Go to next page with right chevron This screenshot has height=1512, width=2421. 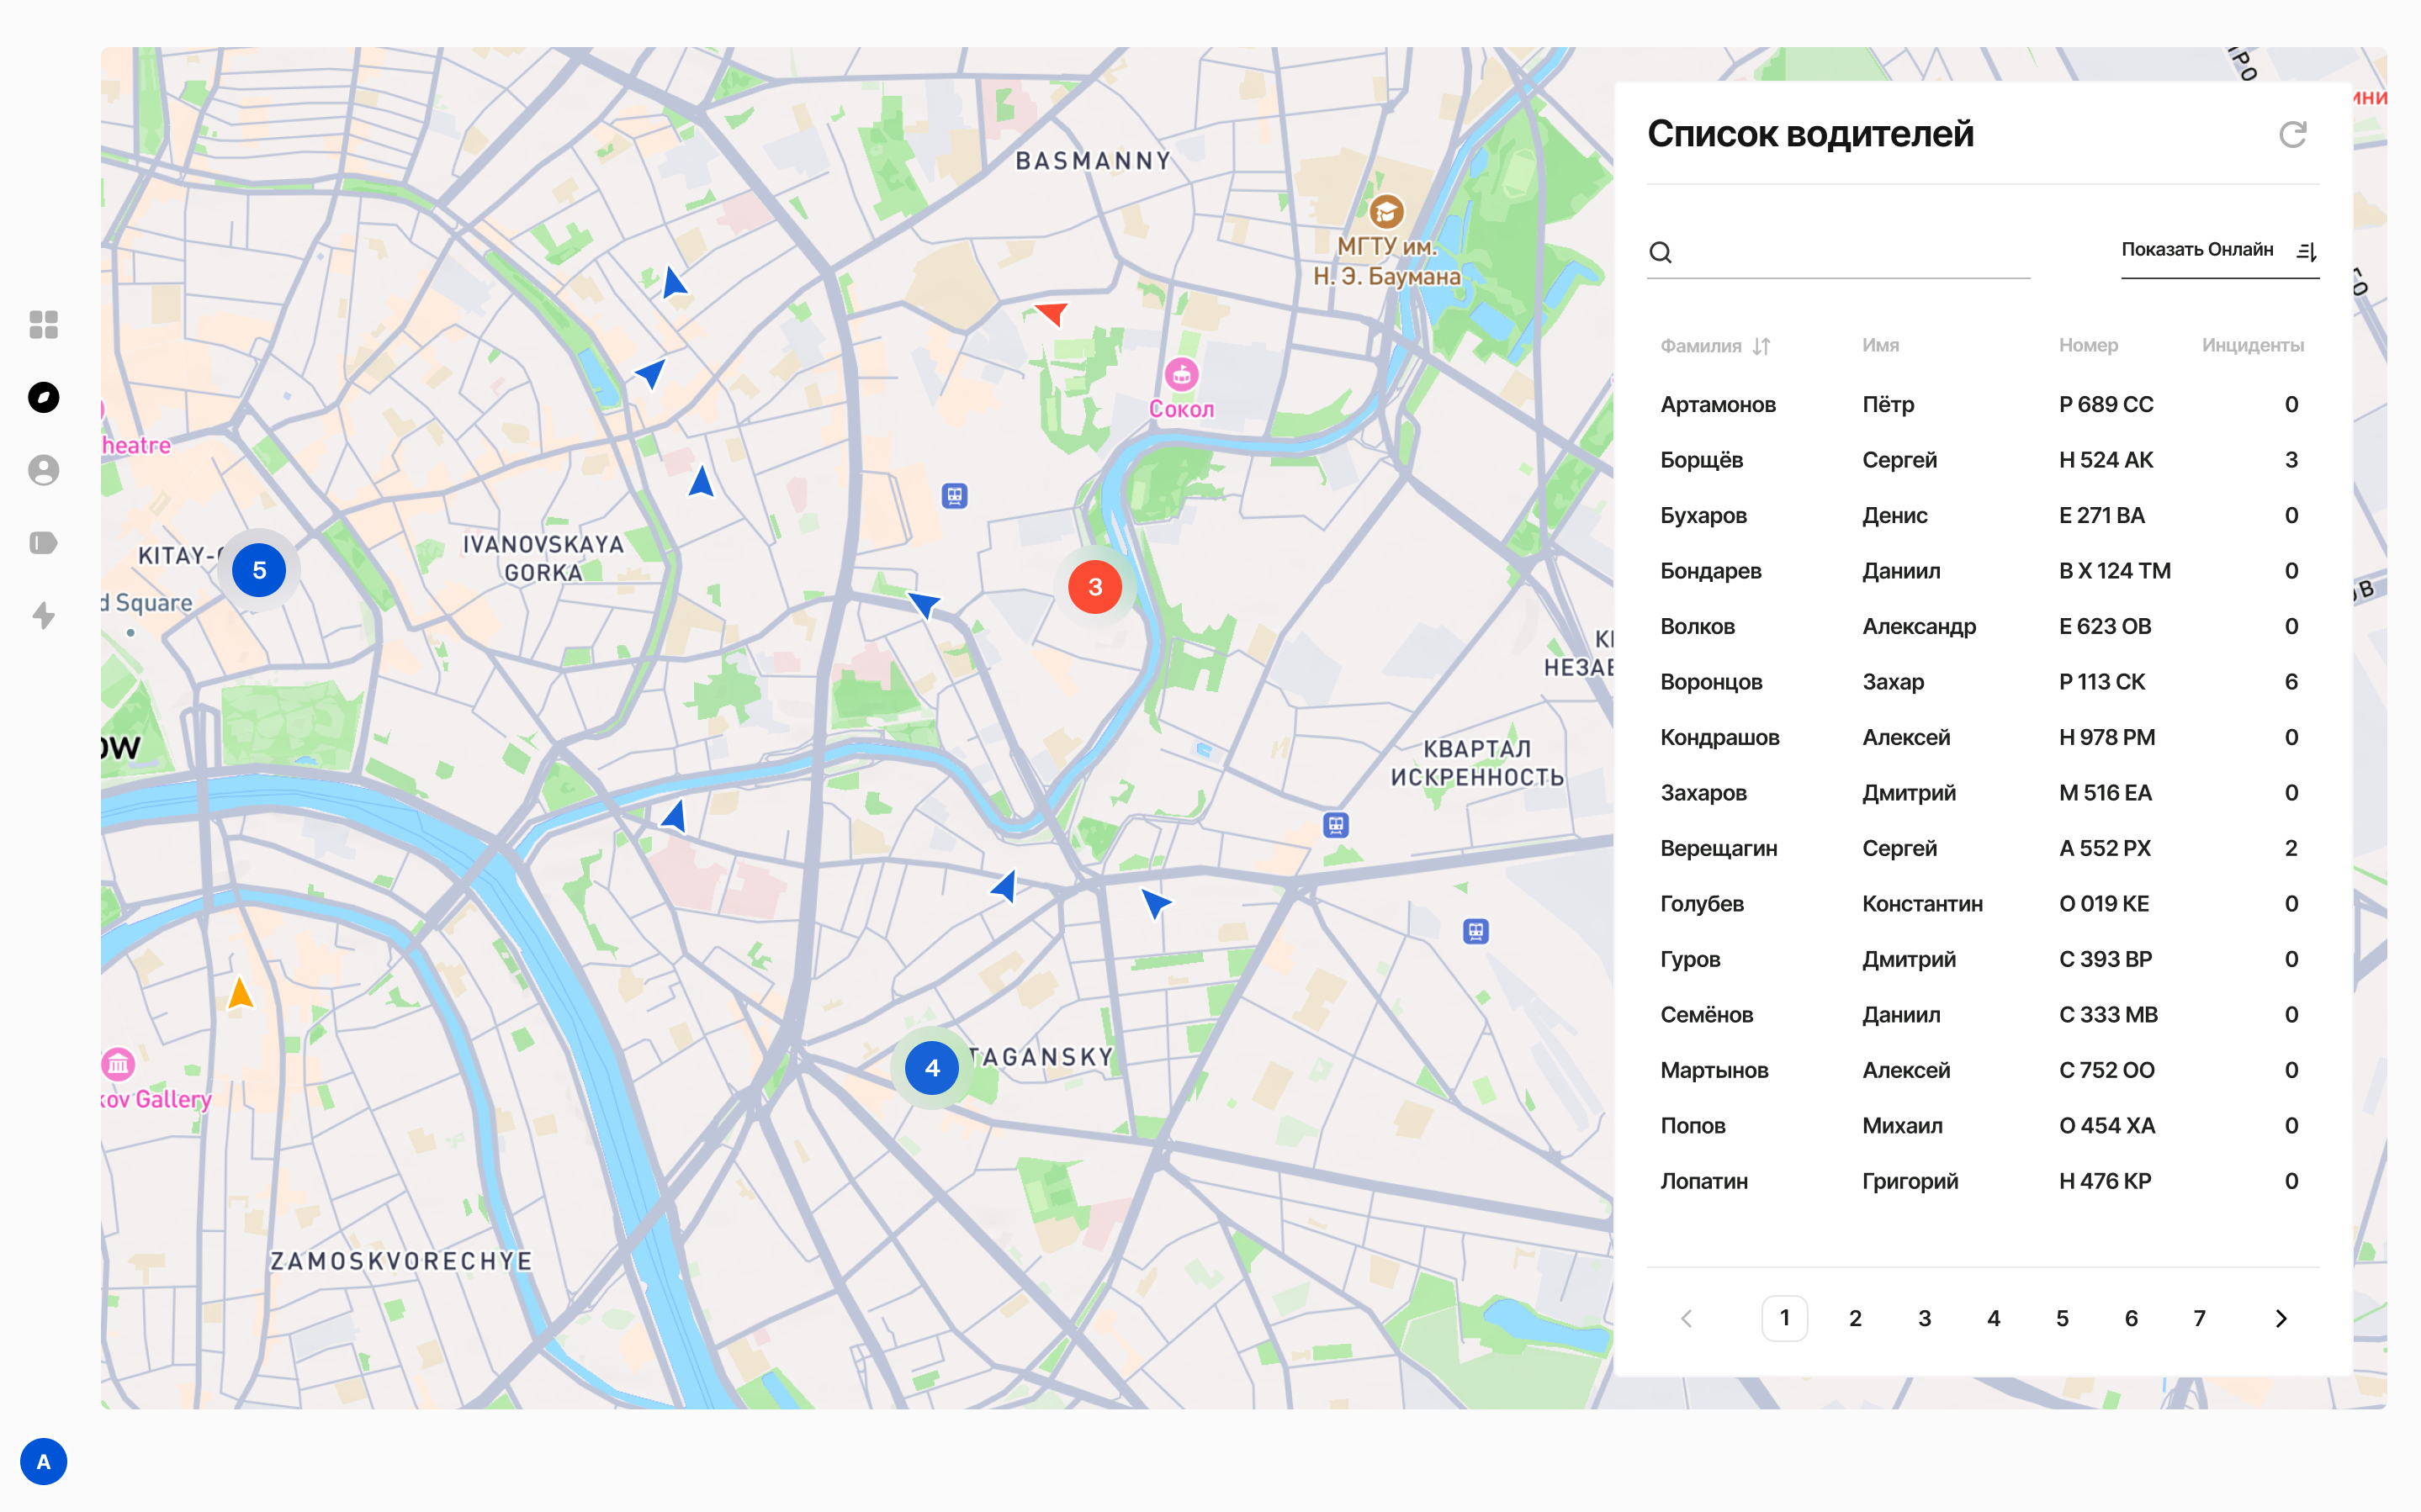2281,1318
